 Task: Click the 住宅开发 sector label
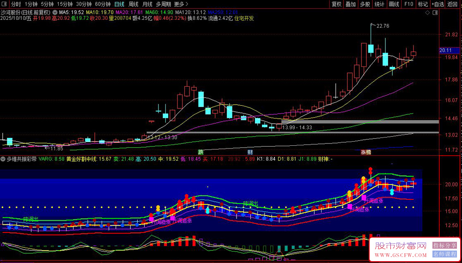click(x=244, y=18)
